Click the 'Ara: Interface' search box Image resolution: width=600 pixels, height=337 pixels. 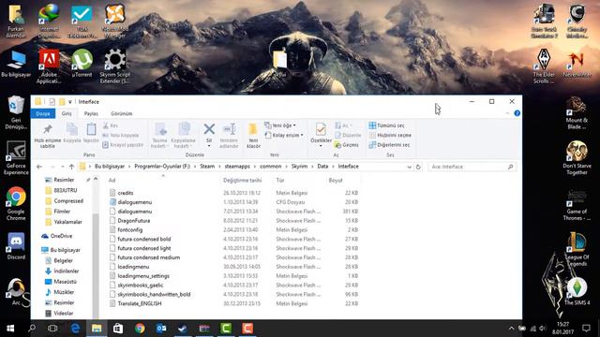(x=472, y=167)
